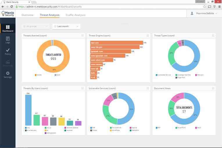Expand the Threats By Users panel fullscreen

point(83,88)
